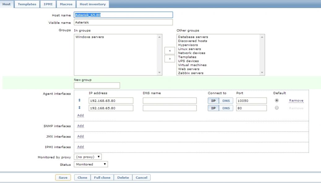Click the drag handle of the port 80 interface

[80, 108]
